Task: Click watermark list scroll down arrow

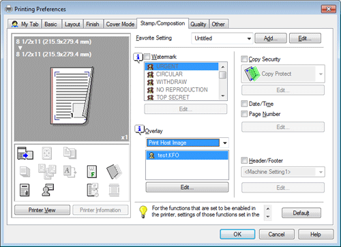Action: point(223,96)
